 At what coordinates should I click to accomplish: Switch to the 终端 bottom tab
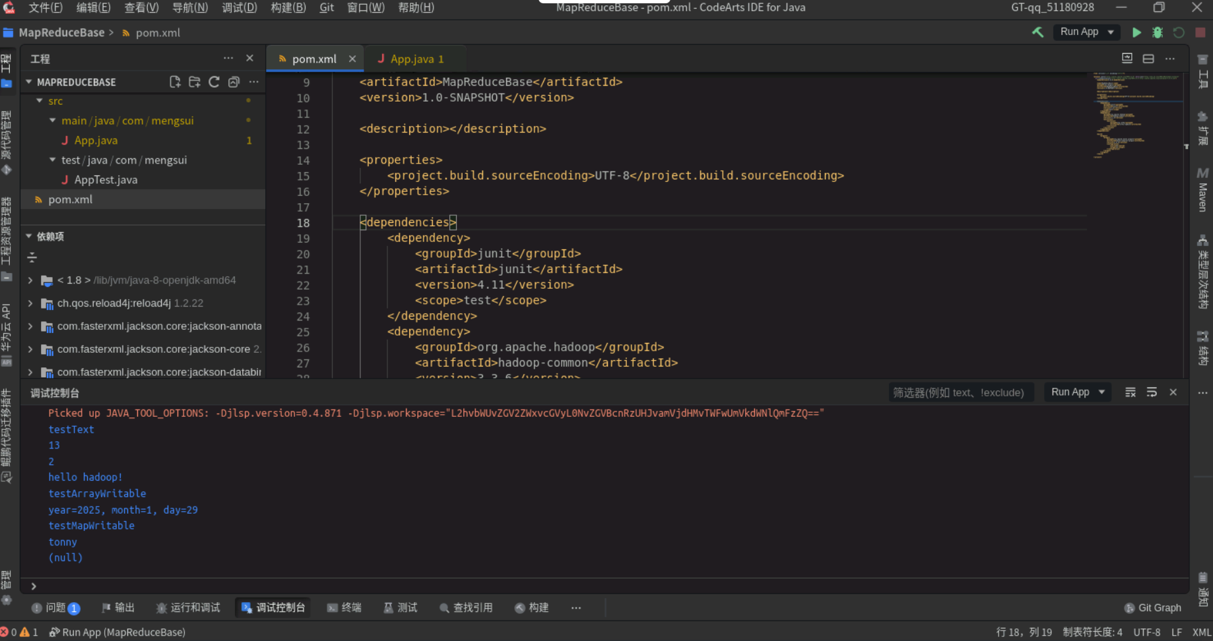click(344, 608)
